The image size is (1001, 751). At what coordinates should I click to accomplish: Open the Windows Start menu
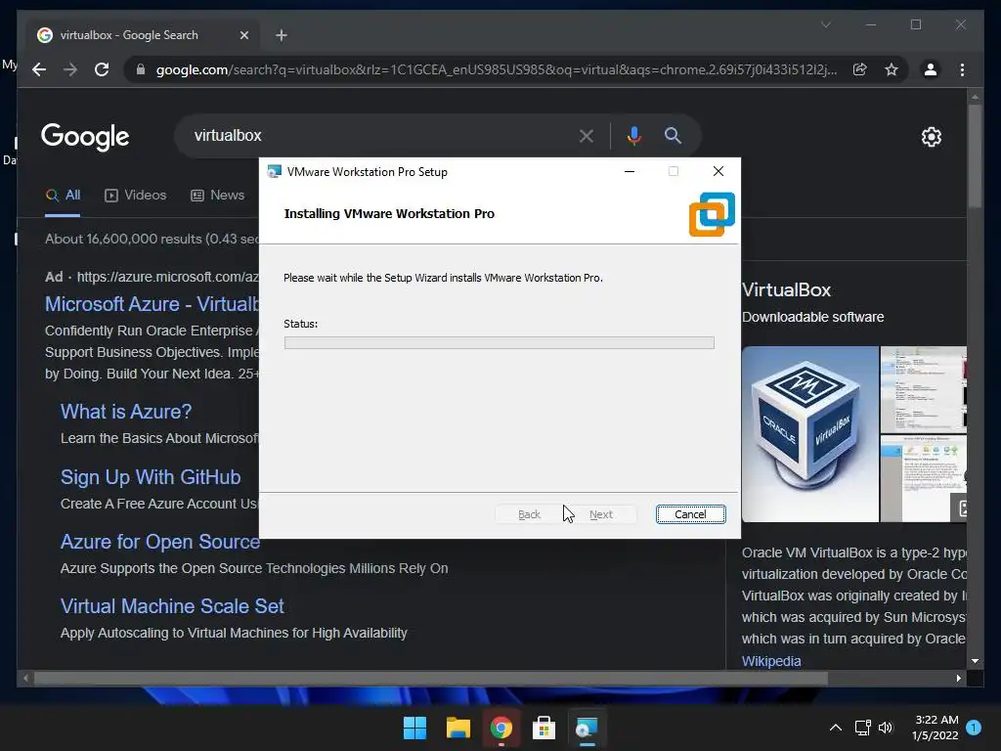coord(414,728)
